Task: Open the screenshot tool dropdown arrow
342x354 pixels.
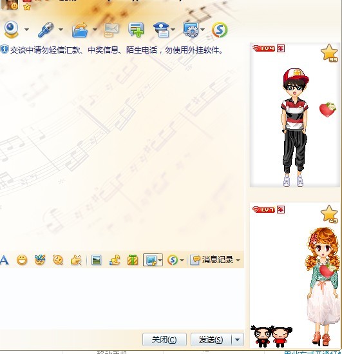Action: coord(160,261)
